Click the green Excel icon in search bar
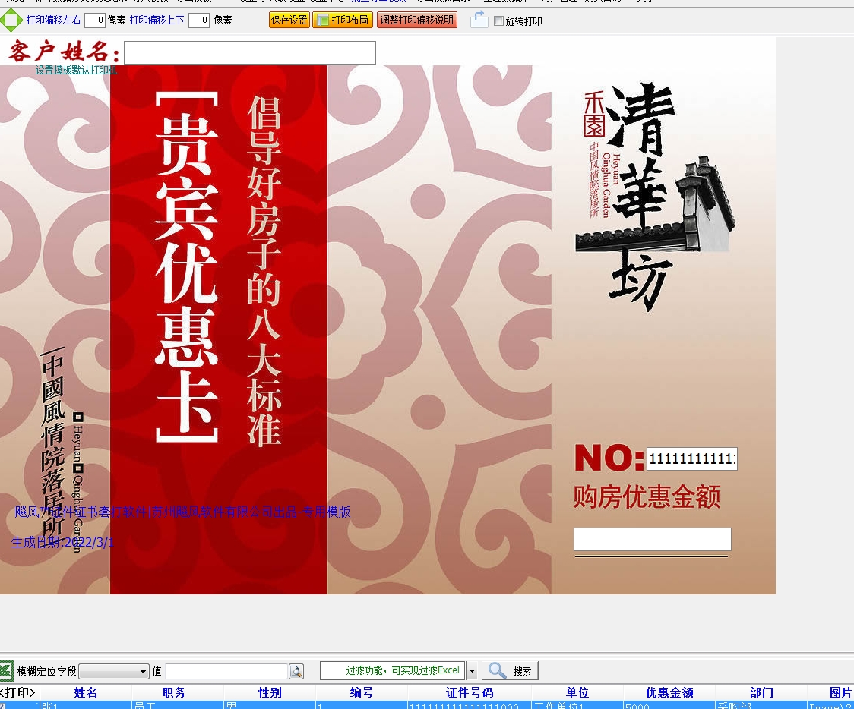854x709 pixels. [x=6, y=671]
